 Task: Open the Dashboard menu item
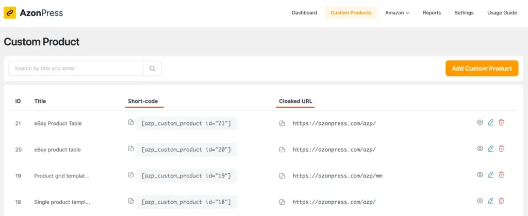click(304, 13)
